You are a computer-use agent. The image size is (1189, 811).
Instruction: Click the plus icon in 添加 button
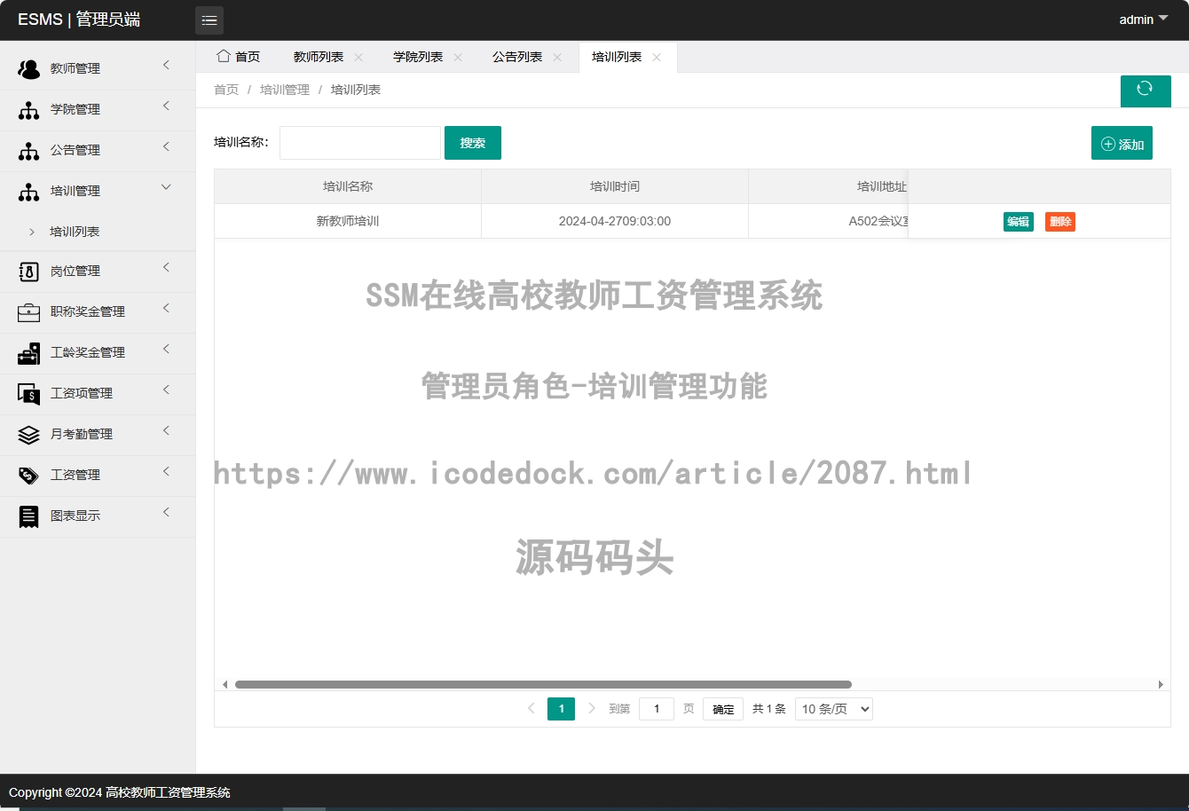1107,144
